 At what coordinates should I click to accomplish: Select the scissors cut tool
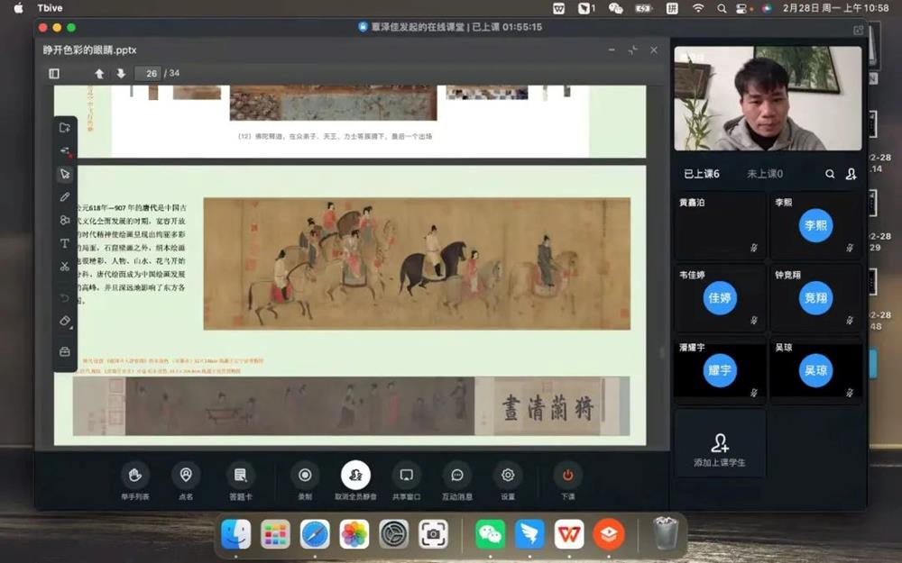point(65,267)
